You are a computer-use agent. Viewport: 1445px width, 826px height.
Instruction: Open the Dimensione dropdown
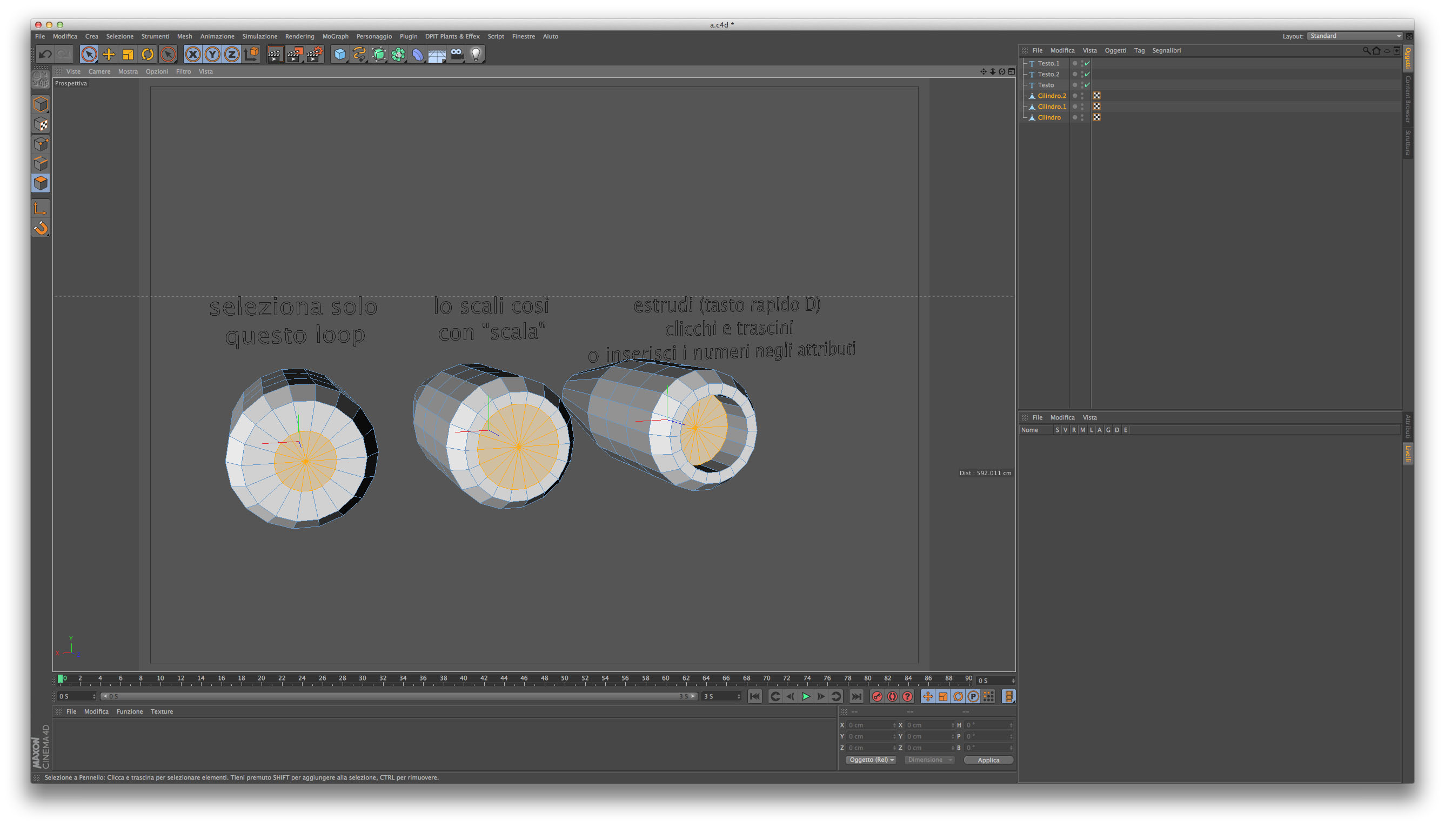[x=929, y=760]
